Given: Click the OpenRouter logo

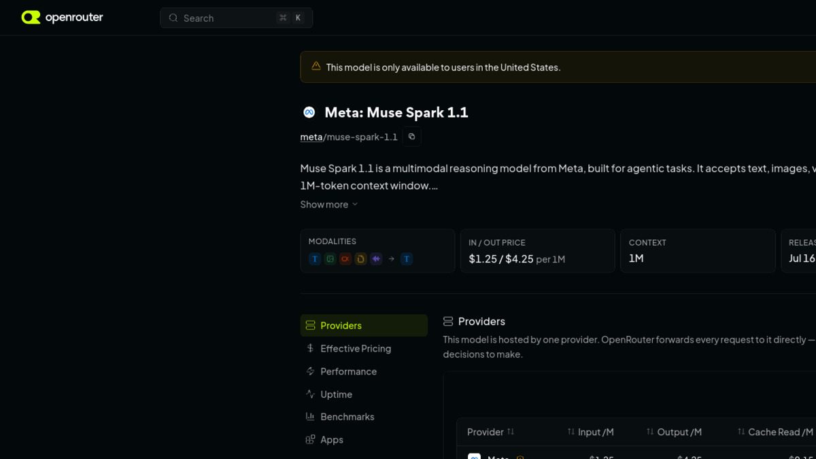Looking at the screenshot, I should pos(62,18).
